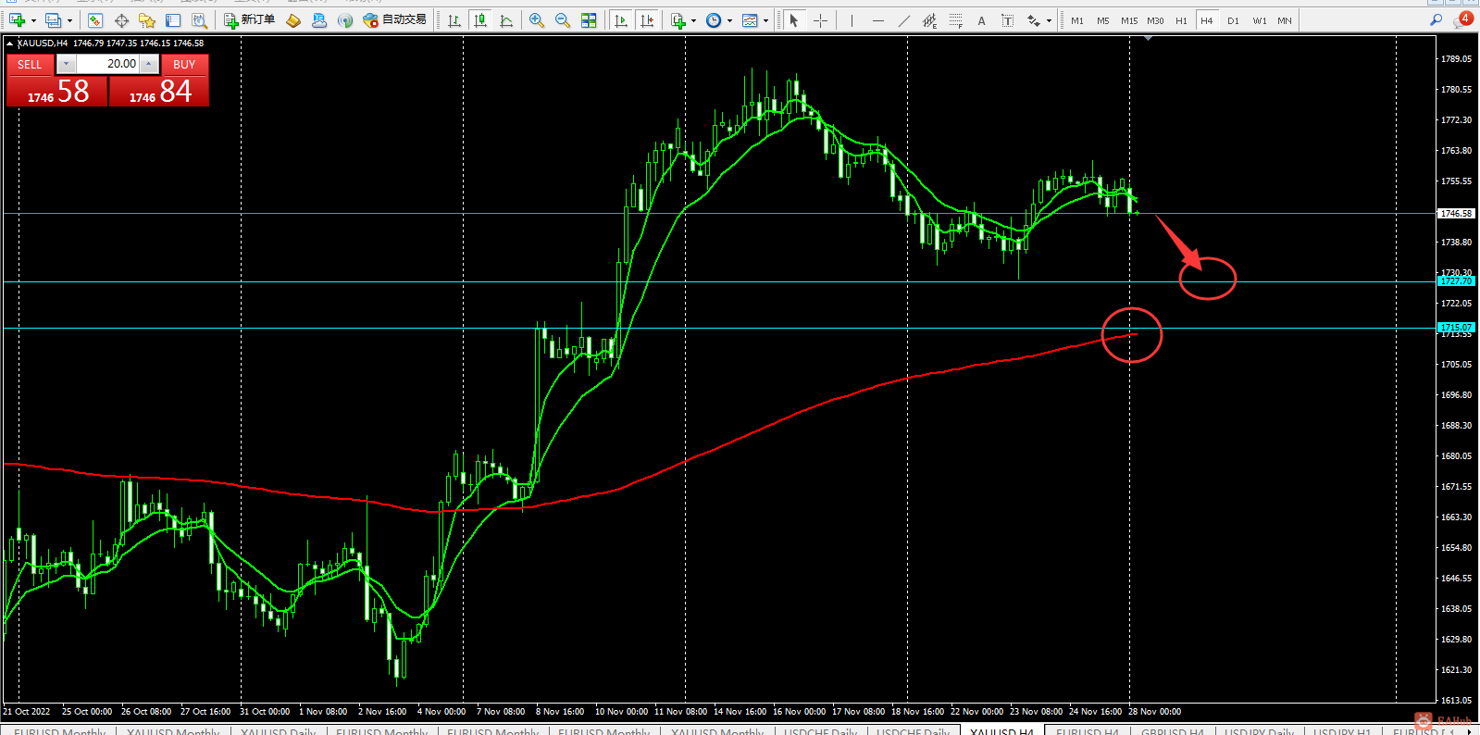The height and width of the screenshot is (735, 1480).
Task: Click the BUY button
Action: [184, 64]
